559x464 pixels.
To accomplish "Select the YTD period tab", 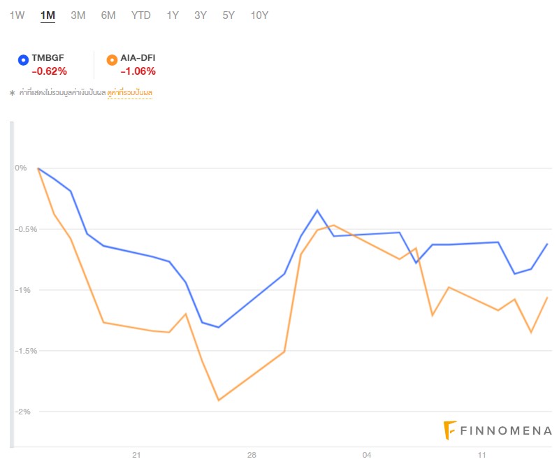I will click(140, 15).
